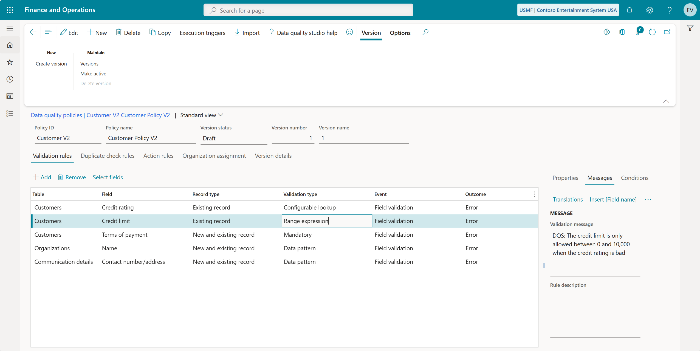Select the Communication details row
The image size is (700, 351).
tap(285, 262)
